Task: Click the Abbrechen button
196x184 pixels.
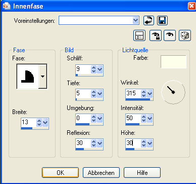Action: click(101, 173)
